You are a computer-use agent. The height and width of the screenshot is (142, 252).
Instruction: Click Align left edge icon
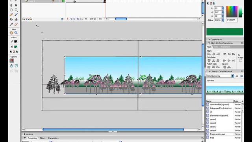coord(209,54)
